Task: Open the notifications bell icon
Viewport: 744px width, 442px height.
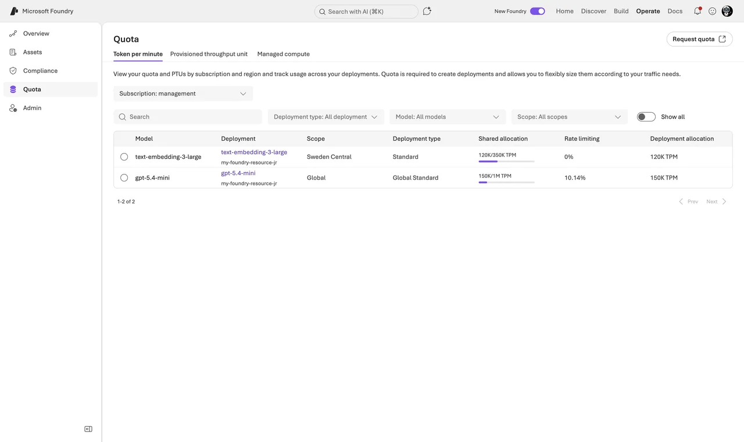Action: coord(697,11)
